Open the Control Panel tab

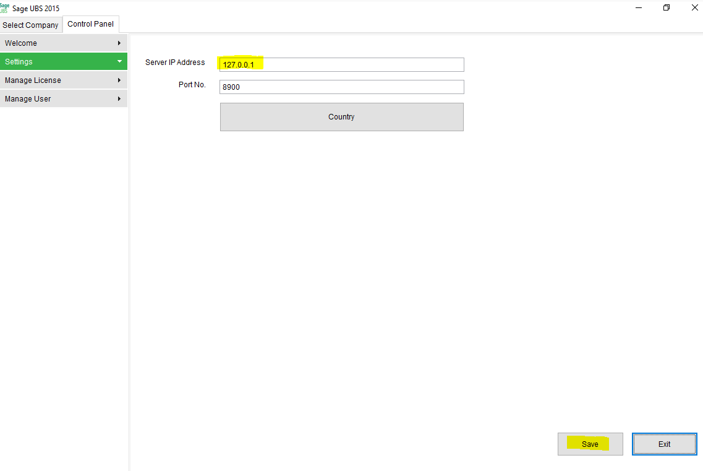(x=90, y=24)
